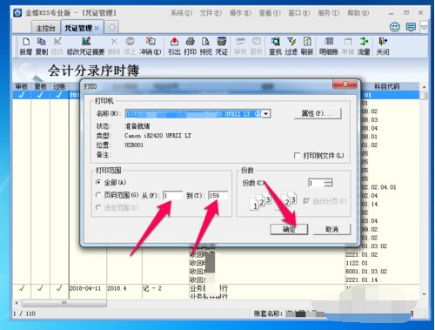This screenshot has height=330, width=435.
Task: Toggle the 自动分页 collate checkbox
Action: [306, 201]
